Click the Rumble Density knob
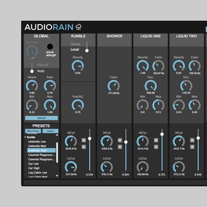This screenshot has height=207, width=207. (x=78, y=66)
